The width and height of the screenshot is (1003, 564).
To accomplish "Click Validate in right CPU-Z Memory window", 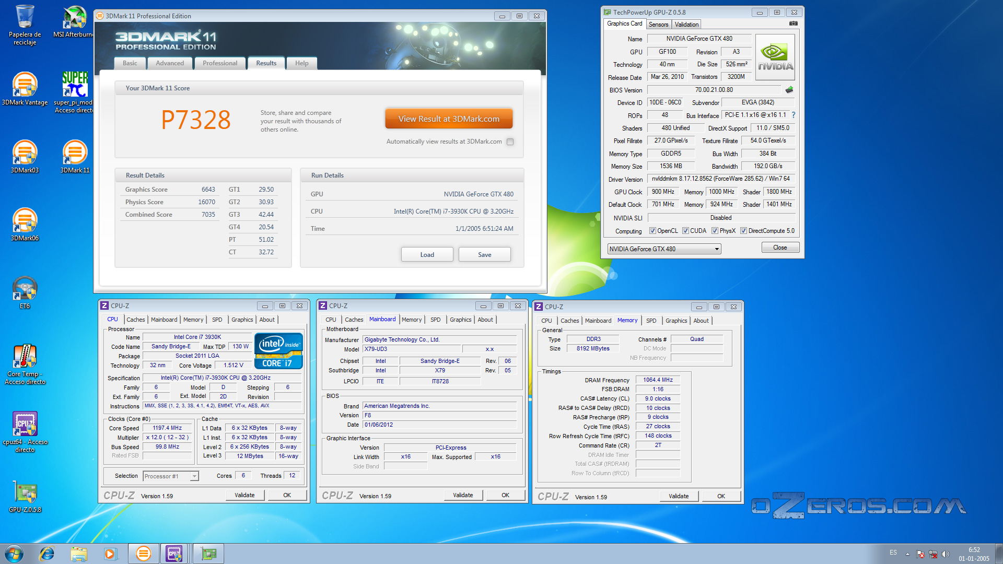I will point(679,496).
